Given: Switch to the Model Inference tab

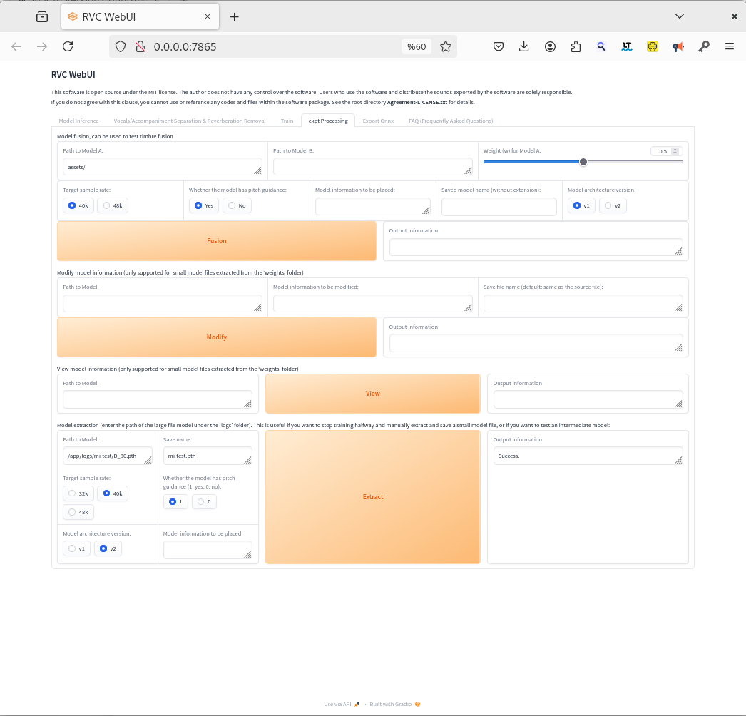Looking at the screenshot, I should click(78, 121).
